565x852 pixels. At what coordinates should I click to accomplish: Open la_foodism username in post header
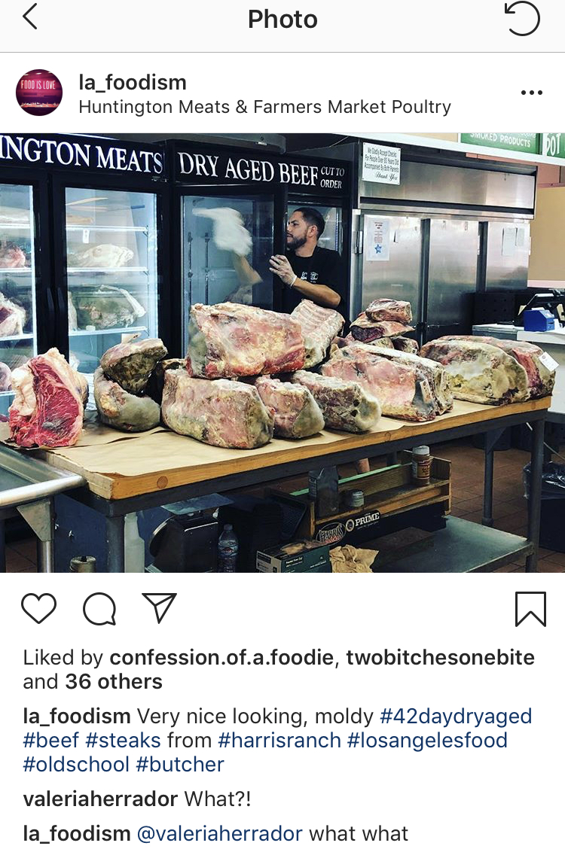click(133, 83)
